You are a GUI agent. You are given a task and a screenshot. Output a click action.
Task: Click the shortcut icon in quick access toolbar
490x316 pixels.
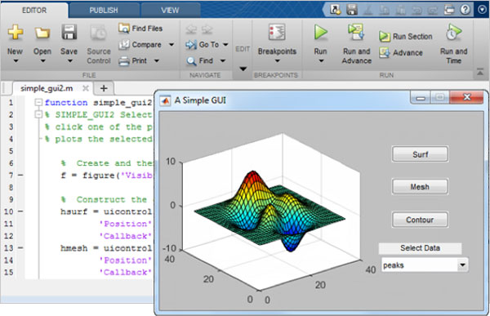point(336,10)
